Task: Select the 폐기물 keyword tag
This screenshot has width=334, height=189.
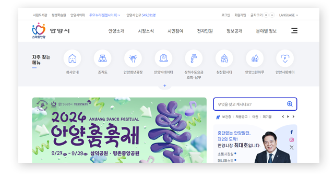Action: [x=267, y=117]
